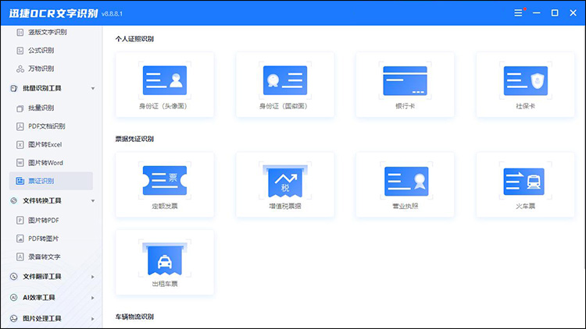Click the 身份证（头像面） label

pyautogui.click(x=163, y=106)
